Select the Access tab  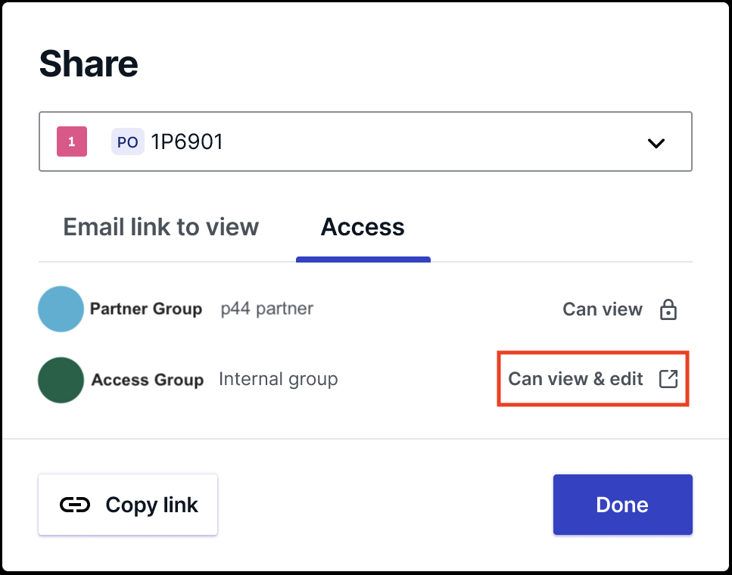pyautogui.click(x=363, y=227)
